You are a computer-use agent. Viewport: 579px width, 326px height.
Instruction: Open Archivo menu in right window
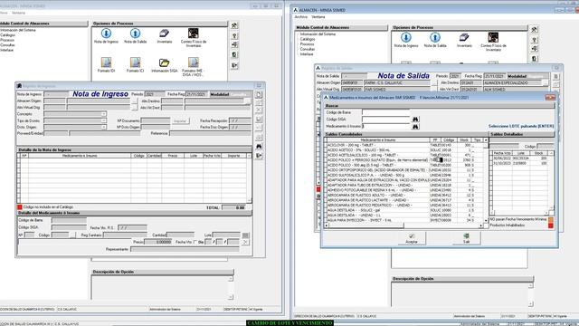(x=301, y=17)
